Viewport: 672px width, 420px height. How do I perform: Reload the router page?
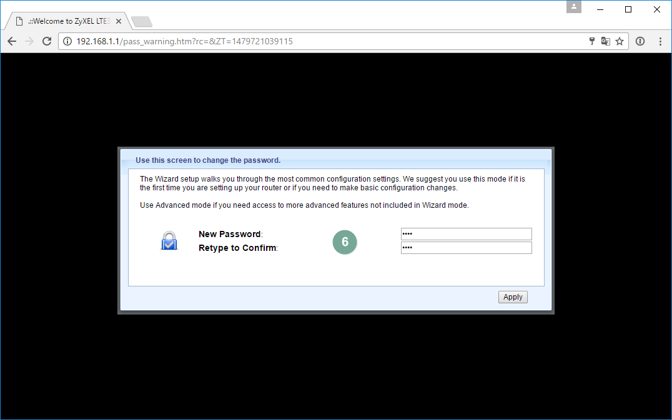[x=46, y=41]
